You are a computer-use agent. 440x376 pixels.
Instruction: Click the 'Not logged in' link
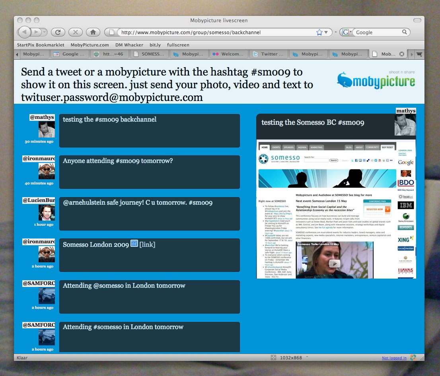point(394,358)
